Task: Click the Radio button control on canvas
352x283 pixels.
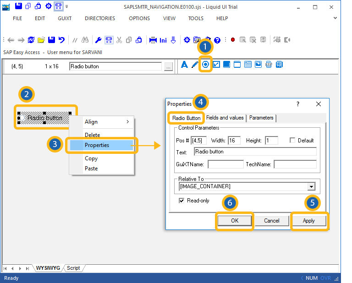Action: click(44, 118)
